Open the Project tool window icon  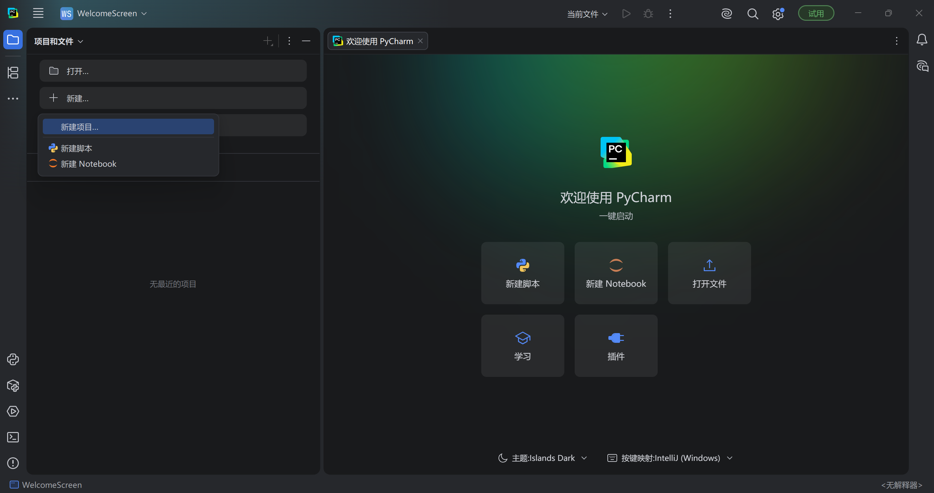pos(13,40)
